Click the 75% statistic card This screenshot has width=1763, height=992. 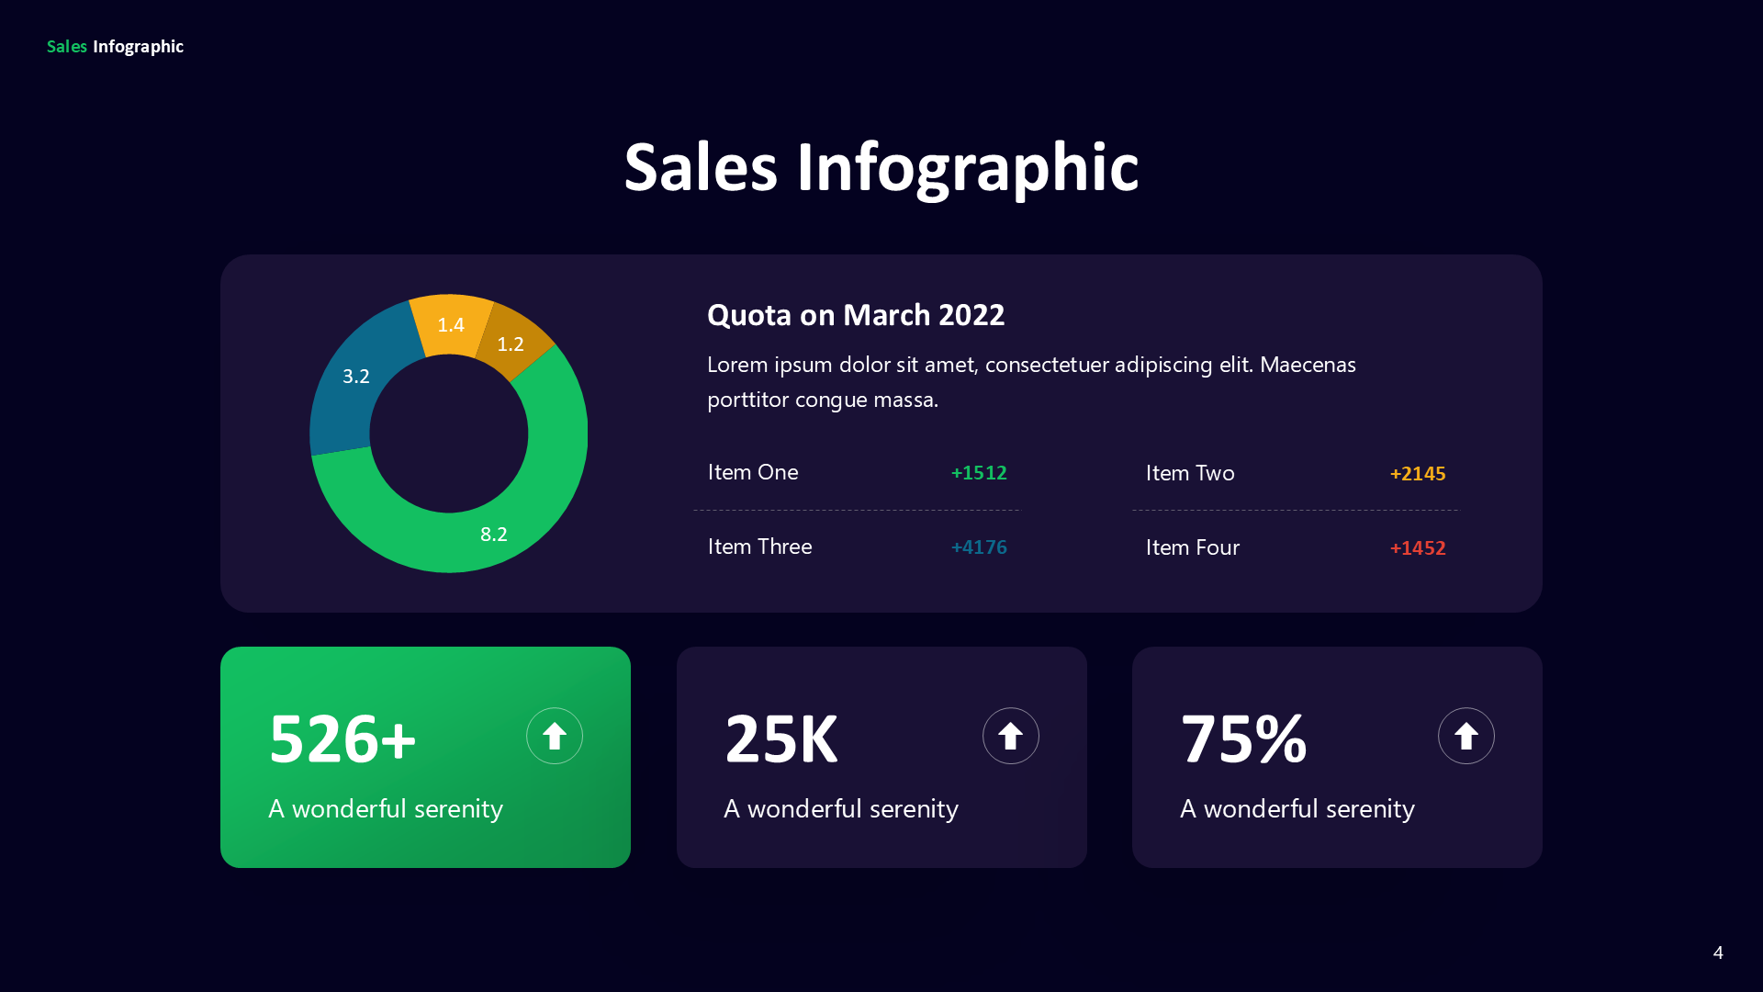(1337, 757)
